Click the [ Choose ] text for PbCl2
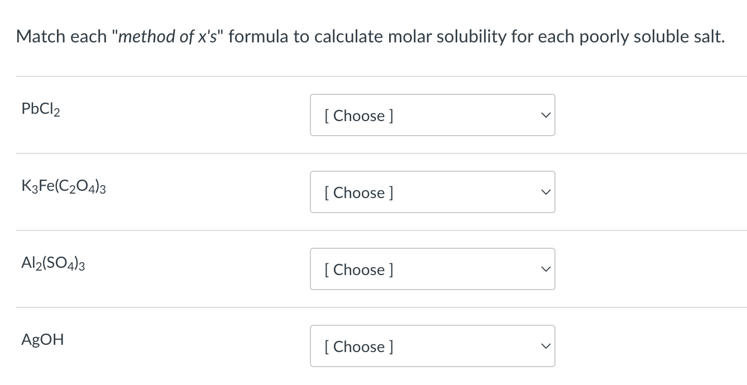This screenshot has width=747, height=385. click(358, 116)
